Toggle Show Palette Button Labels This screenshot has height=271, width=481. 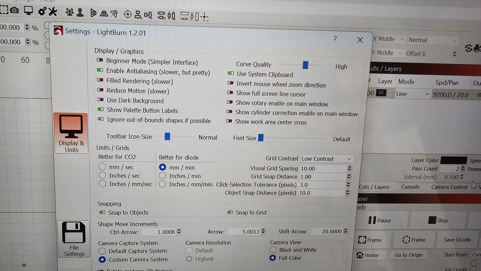(101, 109)
